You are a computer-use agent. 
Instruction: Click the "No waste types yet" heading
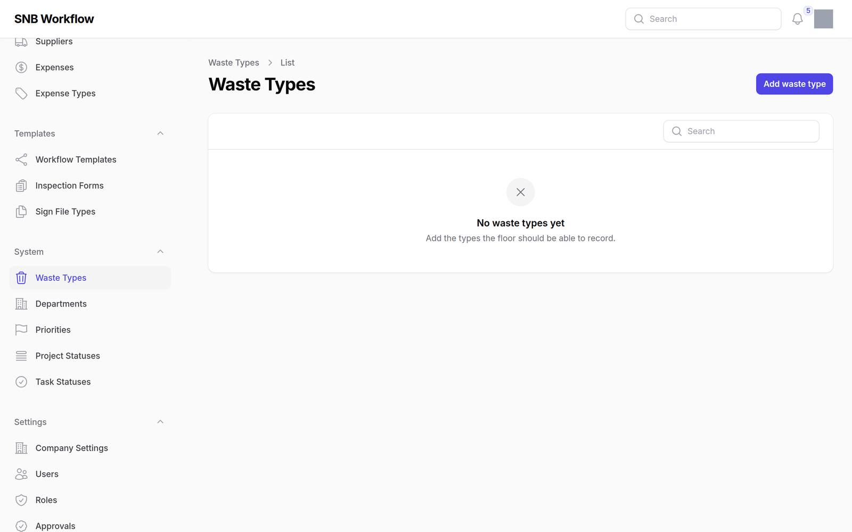tap(520, 223)
